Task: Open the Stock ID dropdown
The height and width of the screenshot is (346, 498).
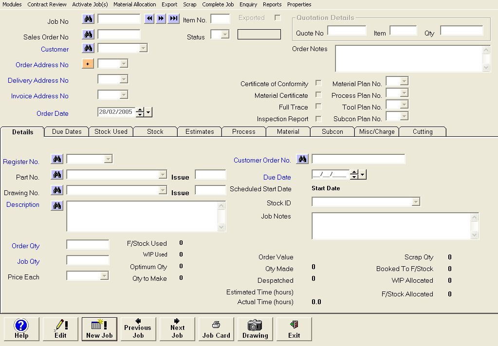Action: 415,201
